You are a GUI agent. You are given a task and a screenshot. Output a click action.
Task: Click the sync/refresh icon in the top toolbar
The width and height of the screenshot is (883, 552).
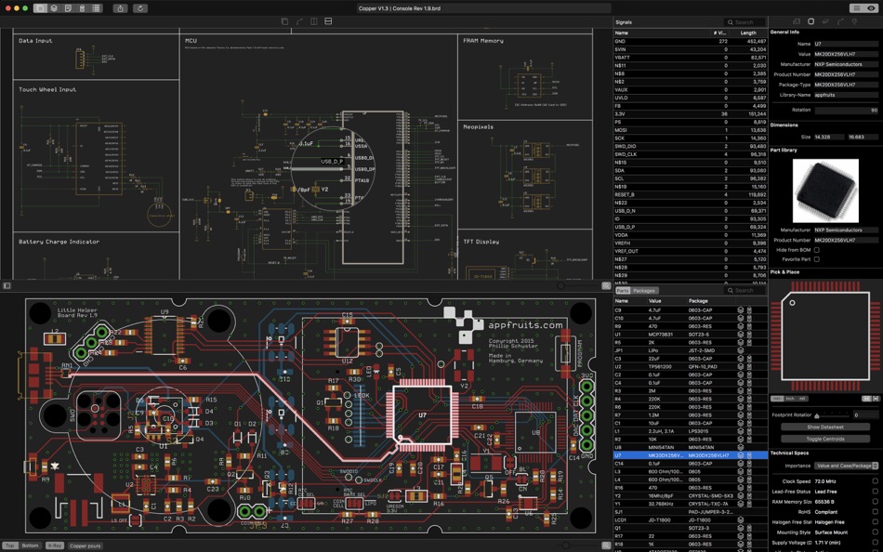139,7
